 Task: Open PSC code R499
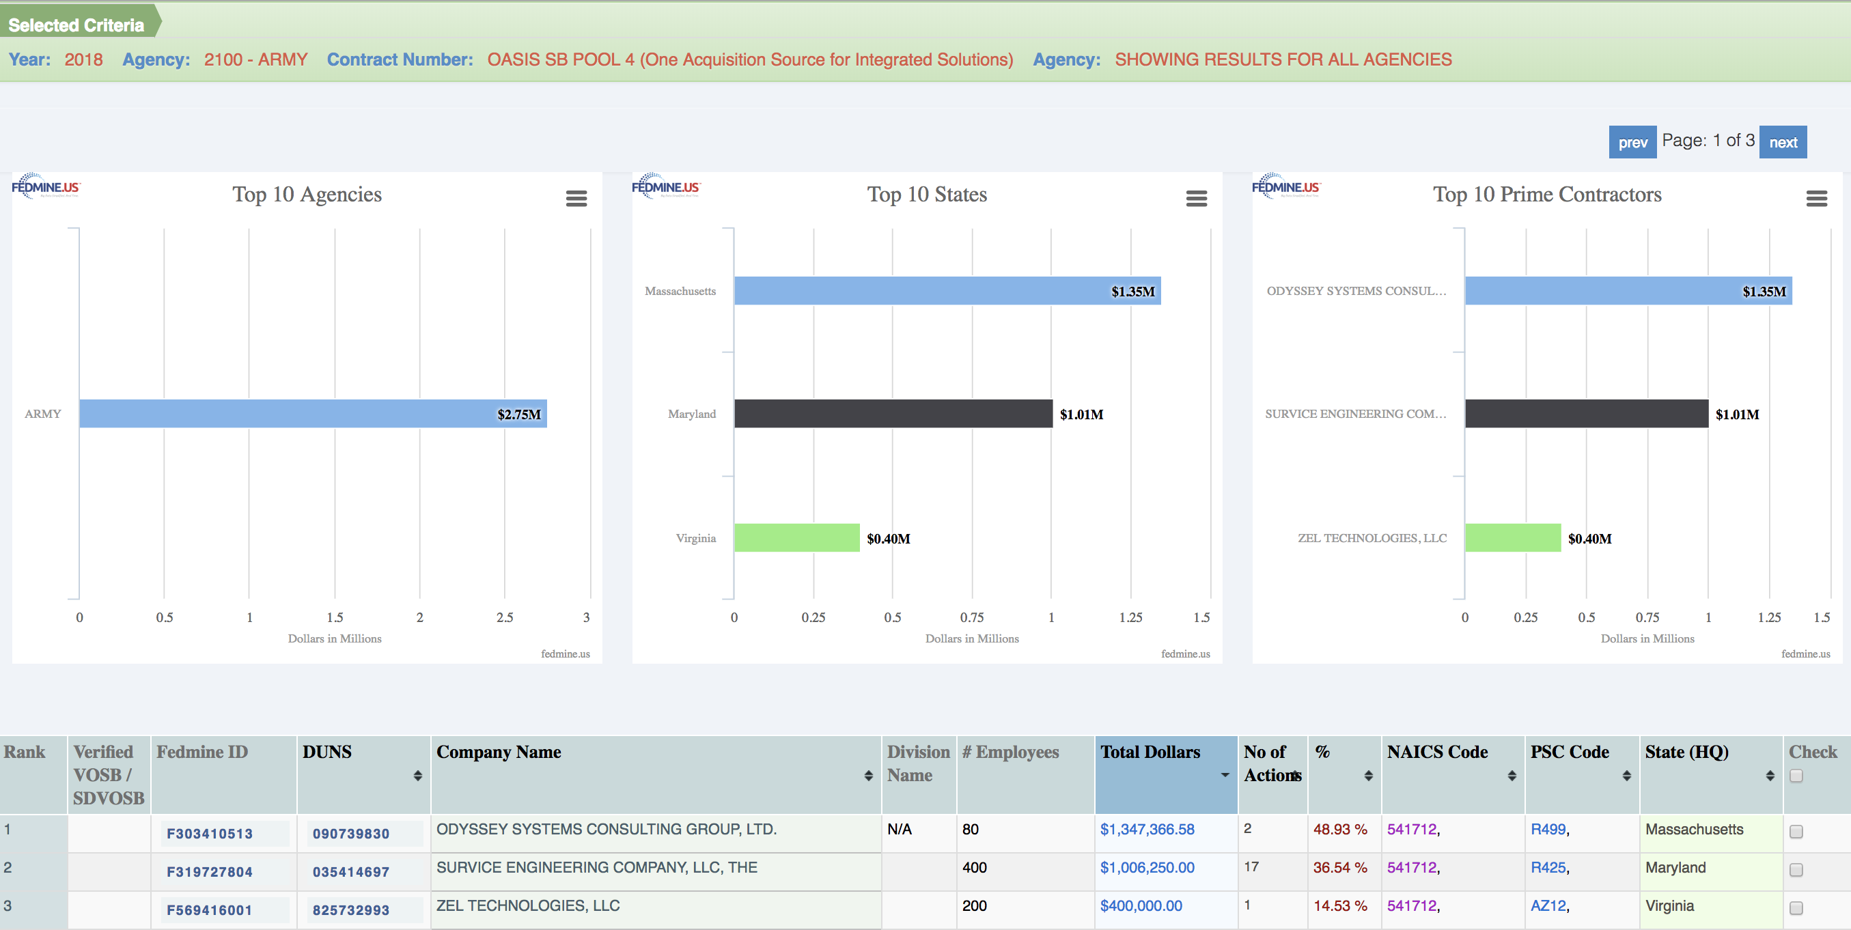point(1548,830)
